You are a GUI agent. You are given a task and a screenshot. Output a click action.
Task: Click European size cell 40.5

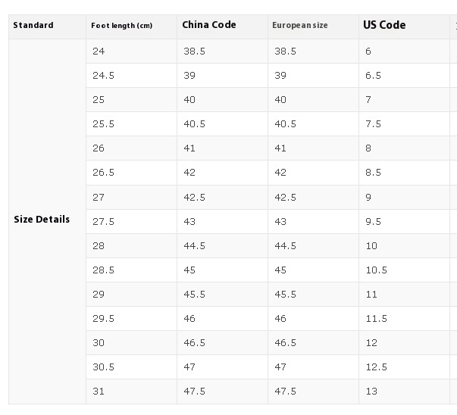(x=286, y=124)
